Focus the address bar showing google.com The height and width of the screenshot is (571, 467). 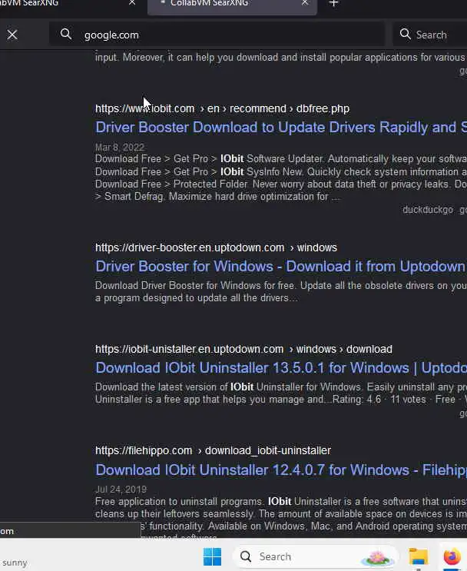pos(217,35)
